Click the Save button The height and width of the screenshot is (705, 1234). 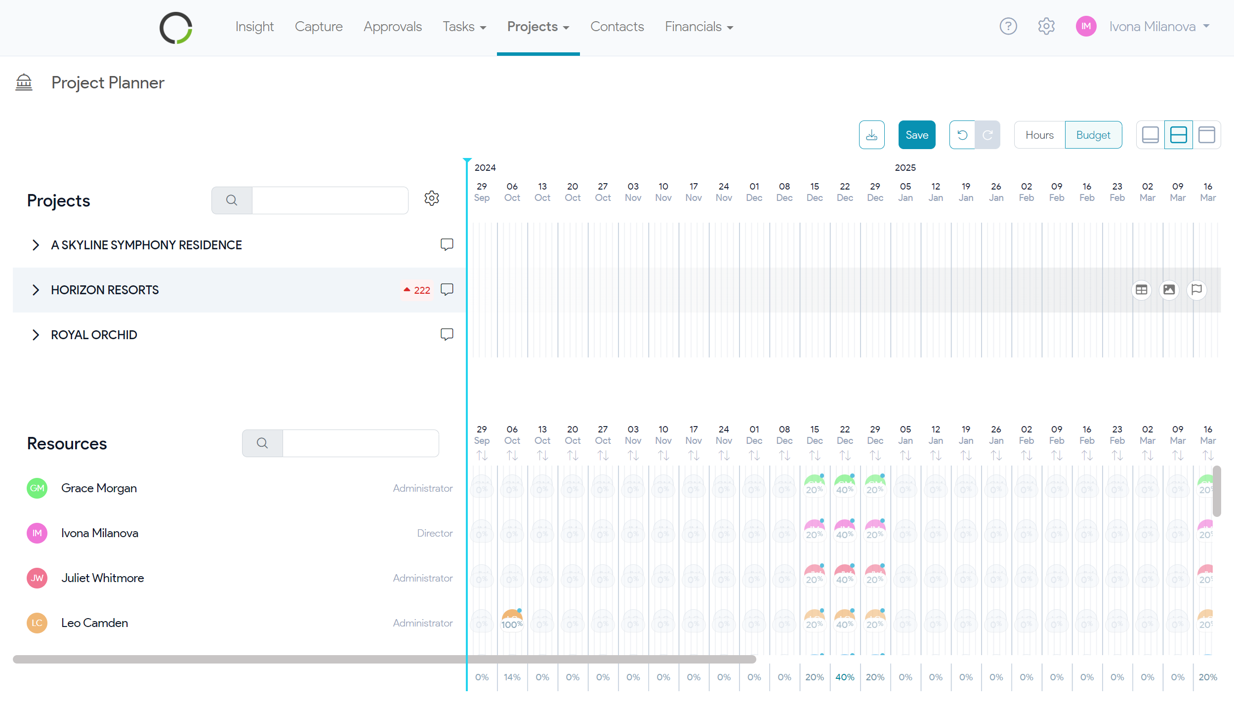[x=916, y=135]
